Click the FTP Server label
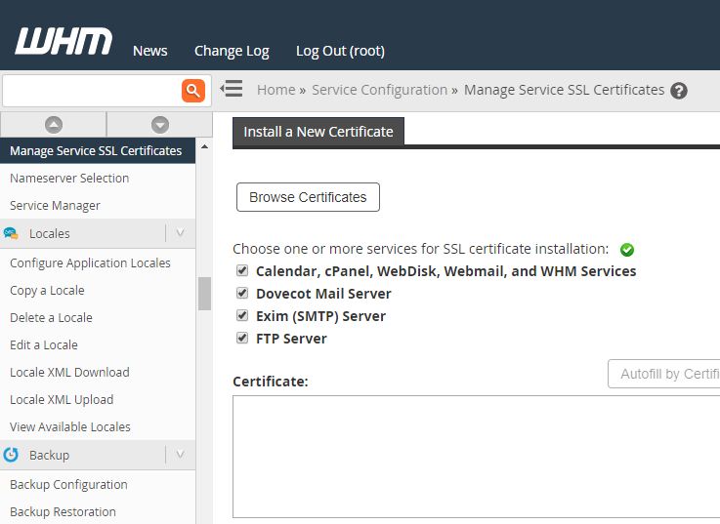720x524 pixels. [x=291, y=339]
